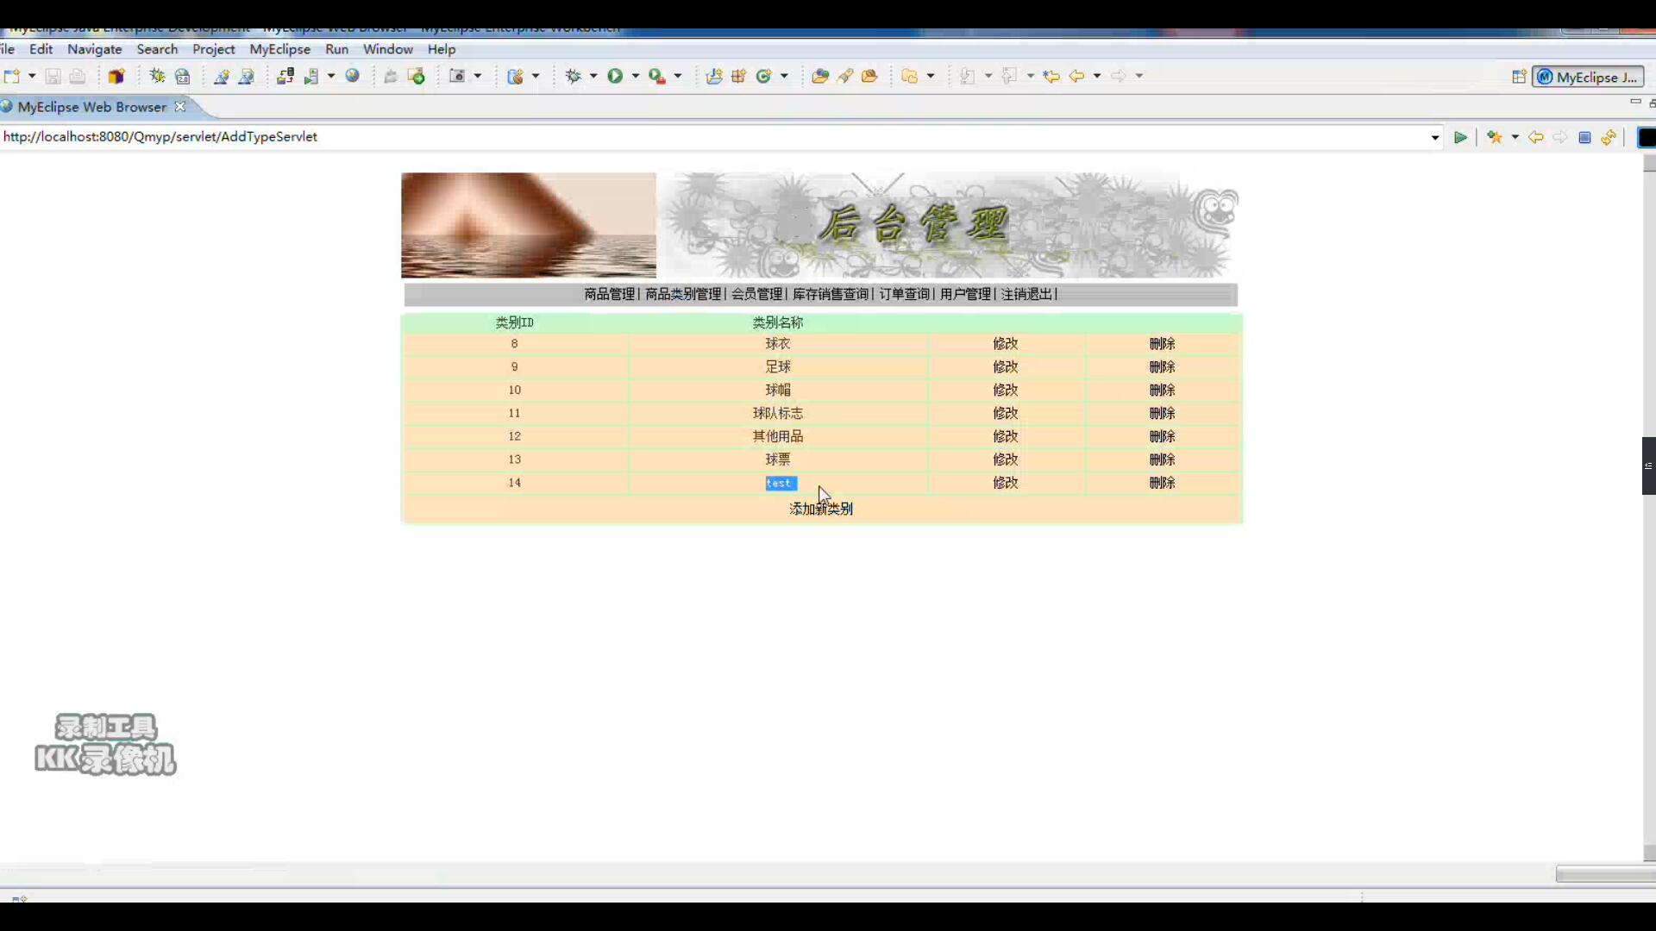
Task: Click the 球队标志 category name
Action: coord(778,413)
